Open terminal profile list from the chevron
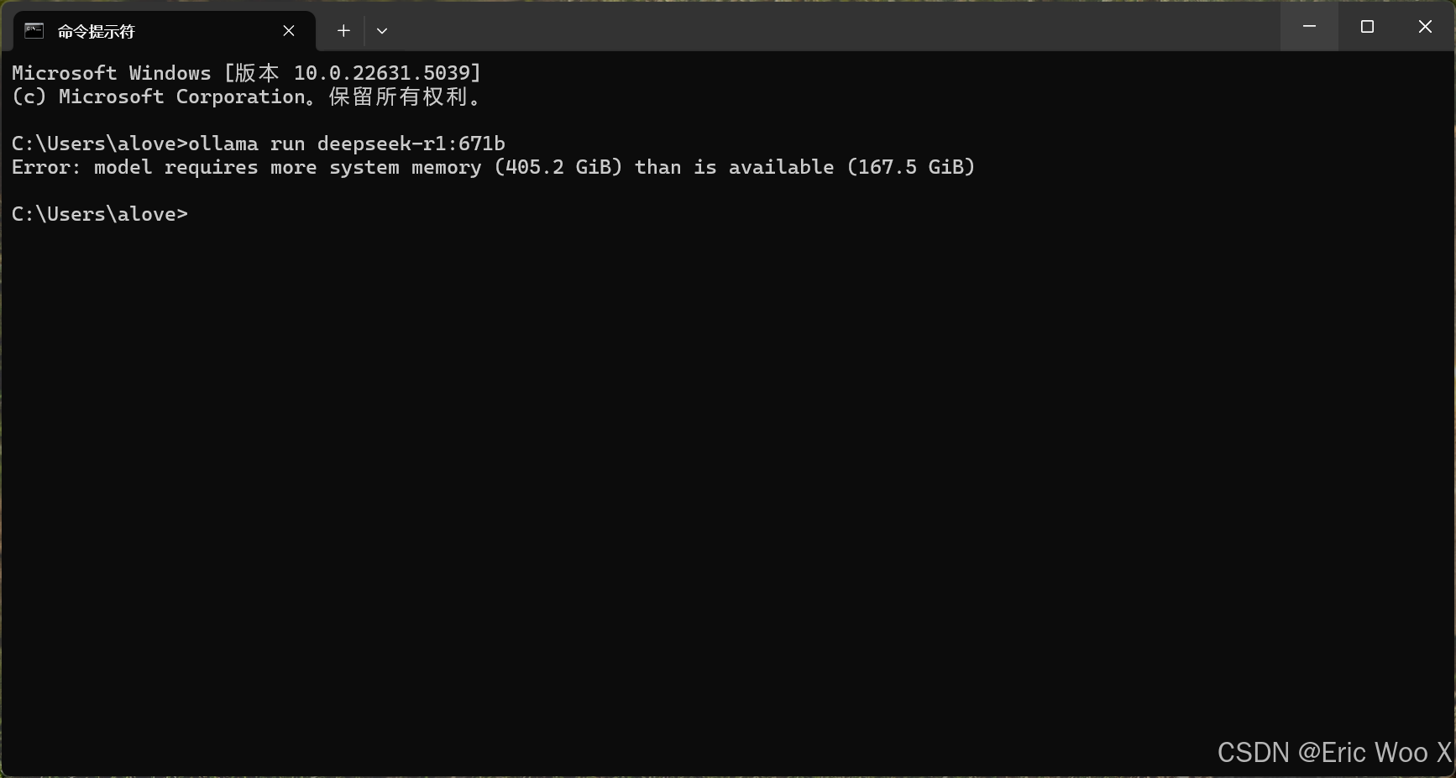Viewport: 1456px width, 778px height. coord(382,30)
